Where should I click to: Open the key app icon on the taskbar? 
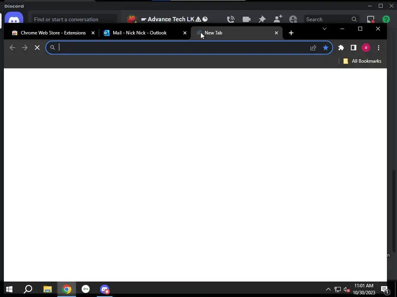86,289
